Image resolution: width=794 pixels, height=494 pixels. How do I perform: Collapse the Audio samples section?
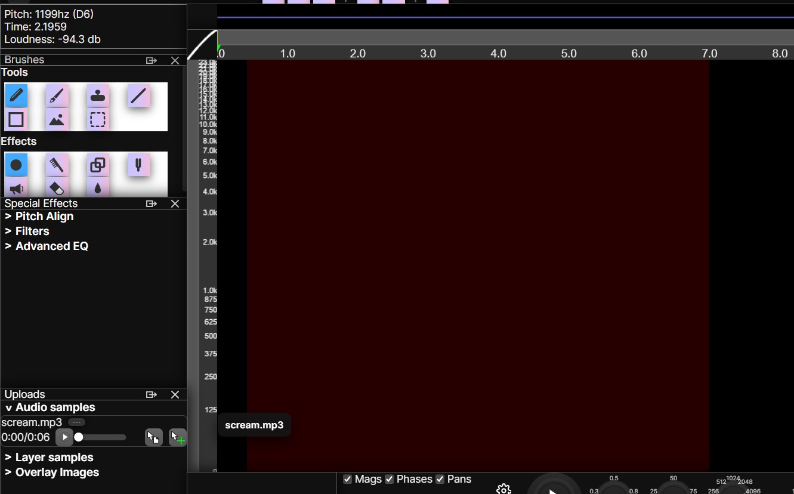[x=50, y=407]
